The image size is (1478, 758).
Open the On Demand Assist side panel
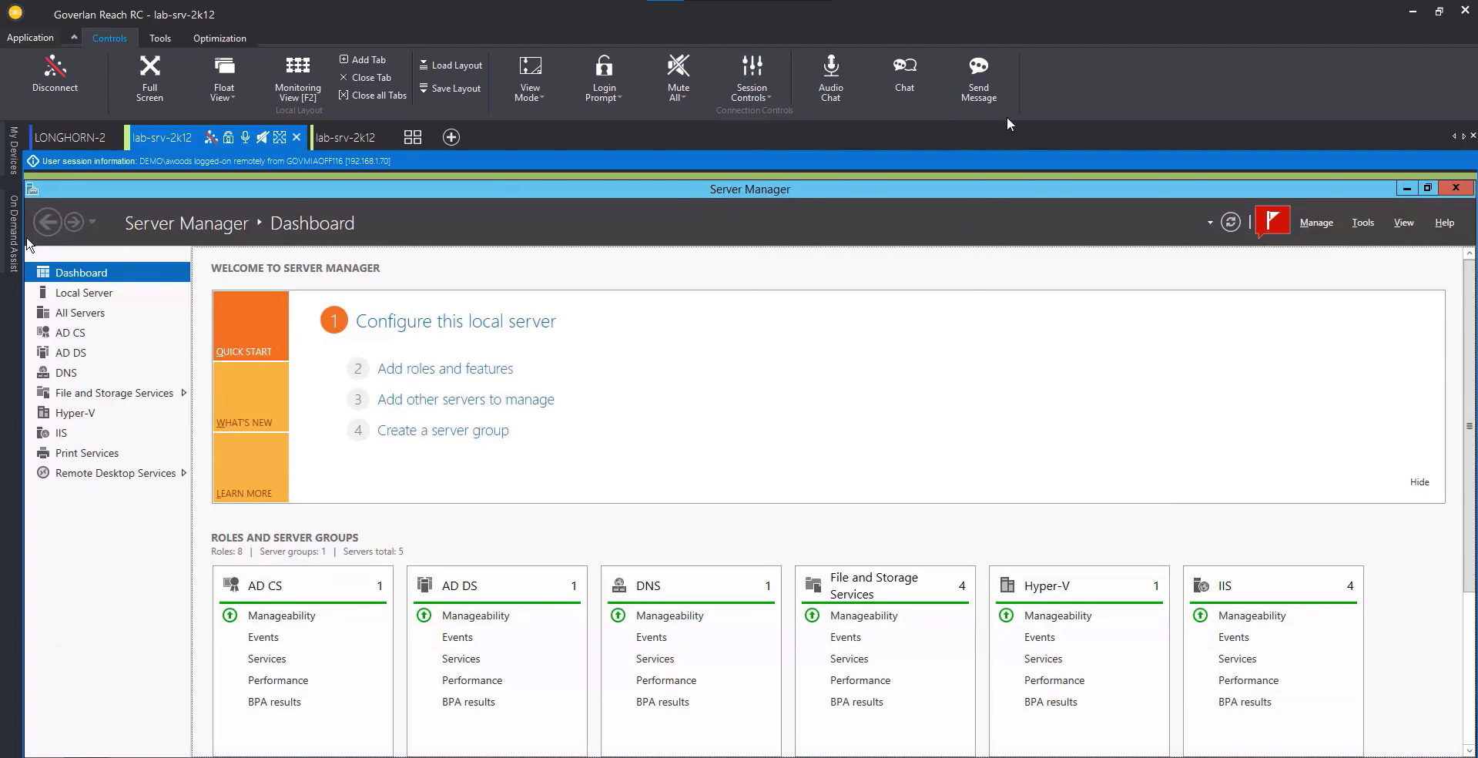coord(13,233)
